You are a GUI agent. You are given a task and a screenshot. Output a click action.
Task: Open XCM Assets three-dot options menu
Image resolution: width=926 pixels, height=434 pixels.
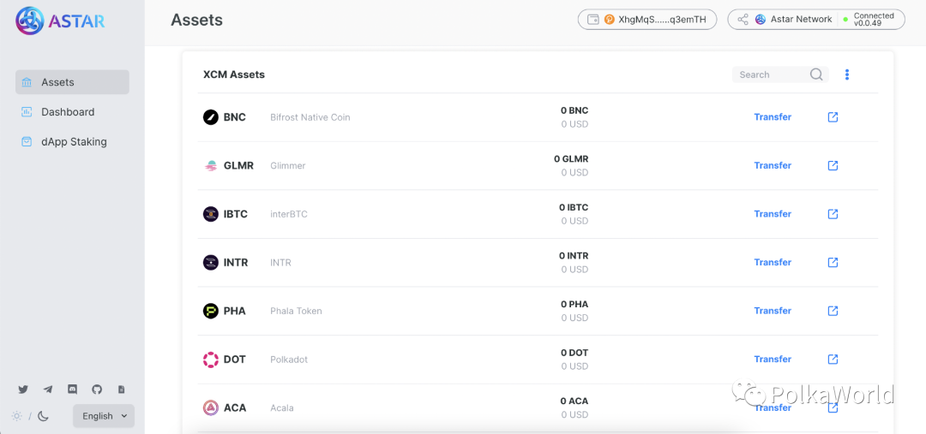847,74
